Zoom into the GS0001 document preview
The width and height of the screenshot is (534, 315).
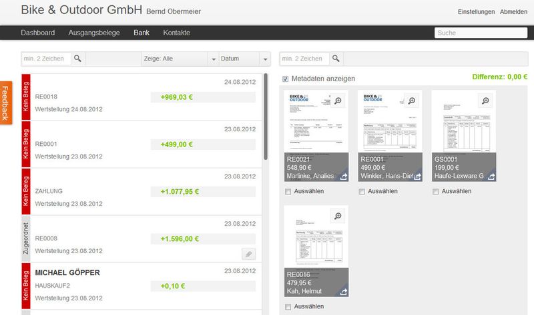(x=485, y=101)
